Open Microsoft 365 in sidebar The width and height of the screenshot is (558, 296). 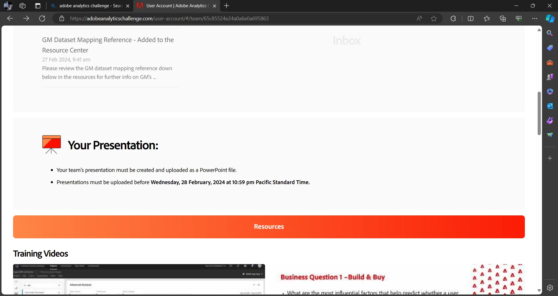550,91
